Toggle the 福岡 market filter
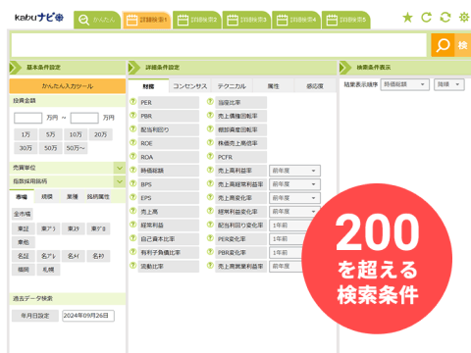471x353 pixels. (x=24, y=270)
